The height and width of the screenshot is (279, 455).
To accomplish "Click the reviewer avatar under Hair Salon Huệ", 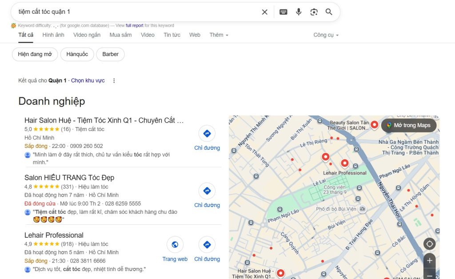I will (28, 155).
